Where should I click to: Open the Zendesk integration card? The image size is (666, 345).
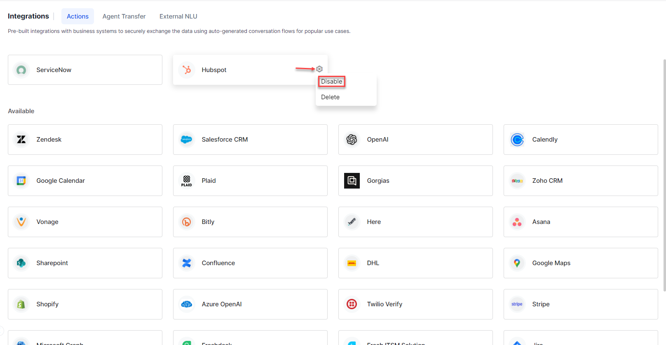click(x=85, y=140)
